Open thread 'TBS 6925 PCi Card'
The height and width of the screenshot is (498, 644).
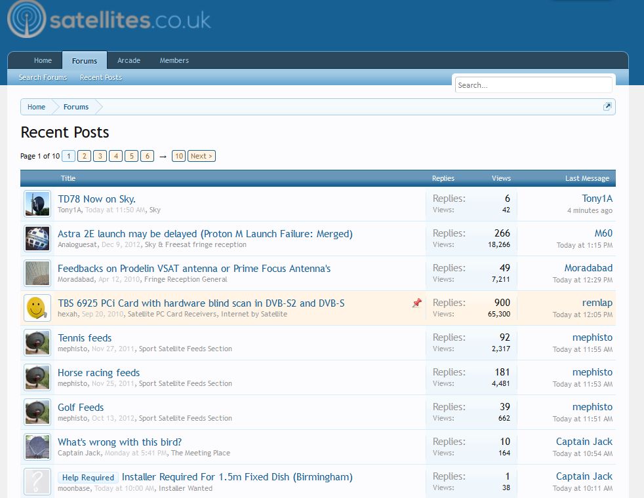click(x=201, y=303)
